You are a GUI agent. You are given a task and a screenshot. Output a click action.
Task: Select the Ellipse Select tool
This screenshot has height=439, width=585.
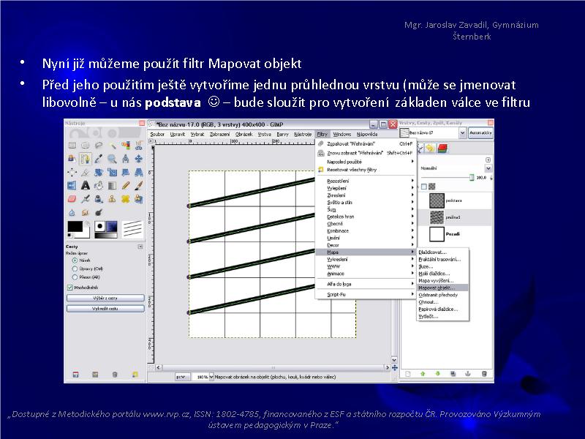(86, 145)
